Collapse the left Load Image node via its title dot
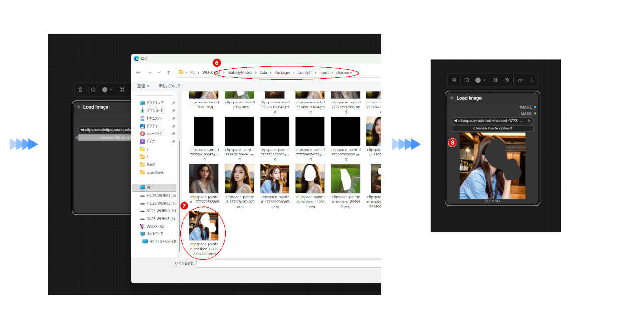This screenshot has height=309, width=628. (78, 107)
